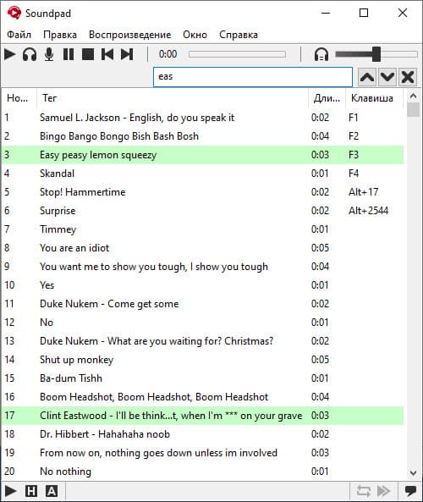
Task: Play selected sound with the top toolbar play icon
Action: tap(10, 54)
